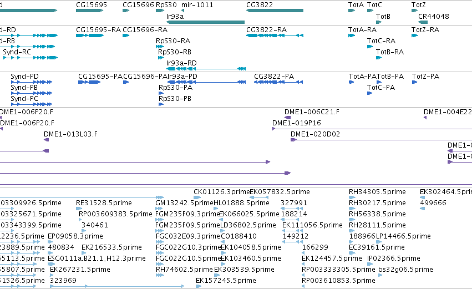This screenshot has height=289, width=472.
Task: Select the RP003609383.5prime EST label
Action: click(115, 214)
